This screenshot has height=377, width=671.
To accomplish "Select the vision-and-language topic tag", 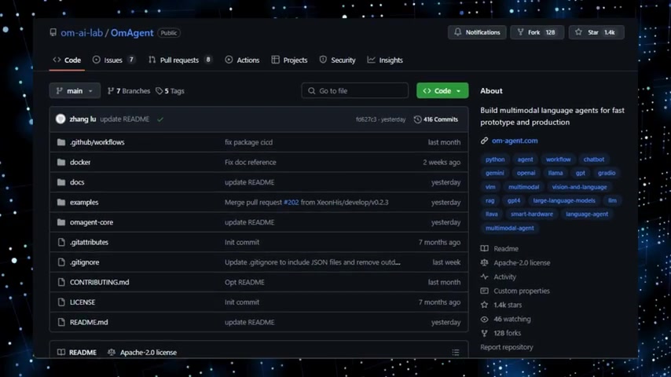I will click(579, 187).
